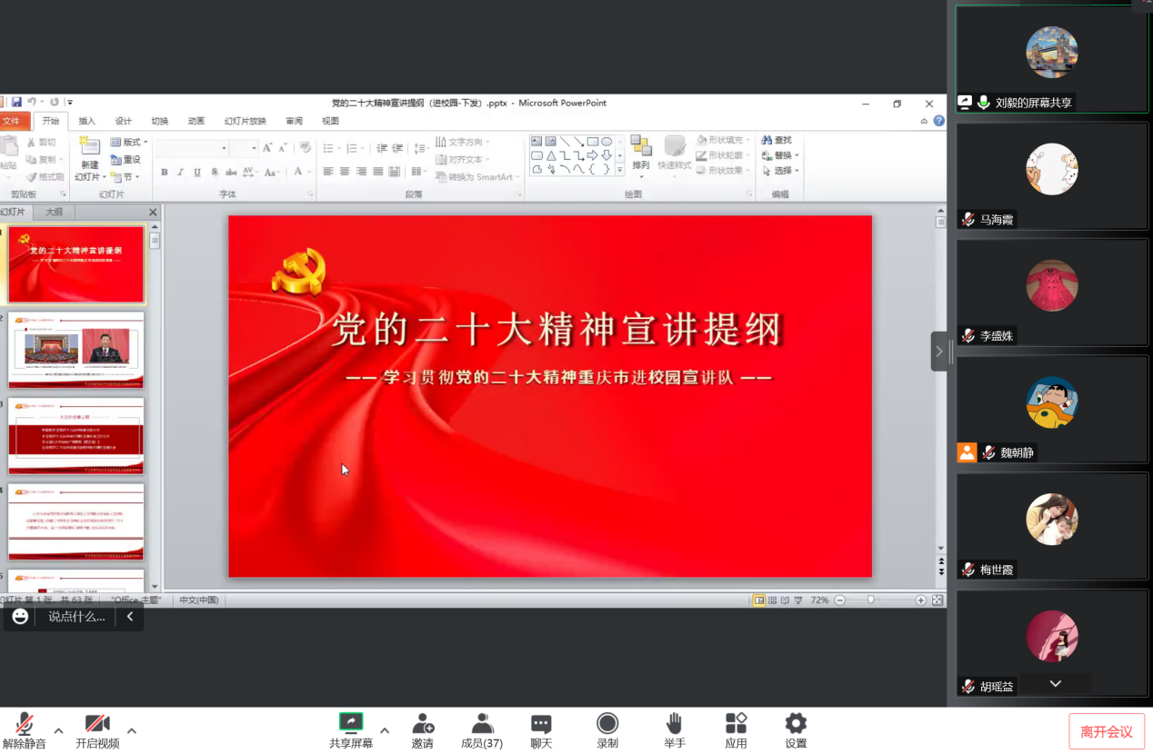Open the 节 section dropdown

tap(126, 177)
